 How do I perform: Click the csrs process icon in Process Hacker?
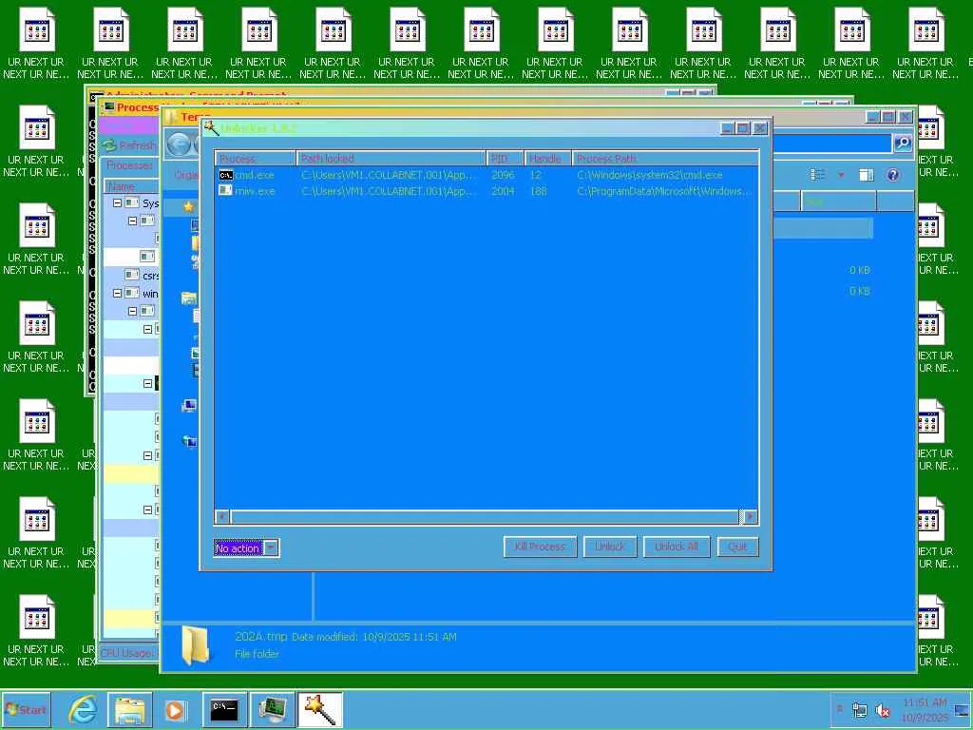131,275
